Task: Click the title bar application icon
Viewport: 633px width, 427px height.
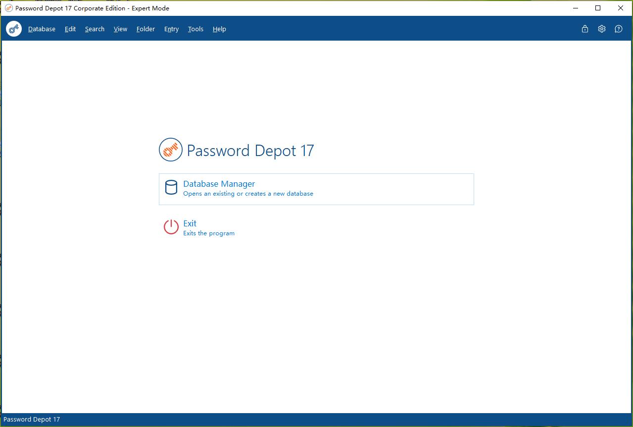Action: click(8, 8)
